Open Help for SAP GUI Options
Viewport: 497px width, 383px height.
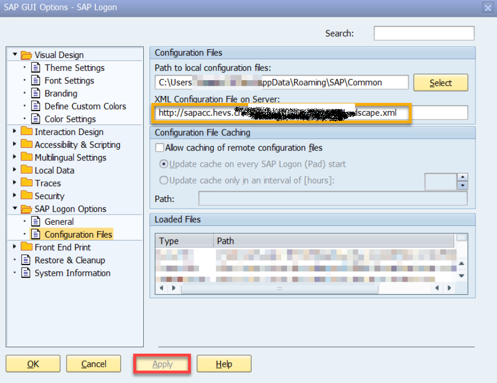[x=224, y=363]
